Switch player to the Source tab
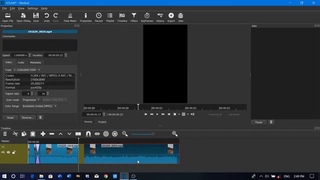The image size is (320, 180). (x=88, y=122)
